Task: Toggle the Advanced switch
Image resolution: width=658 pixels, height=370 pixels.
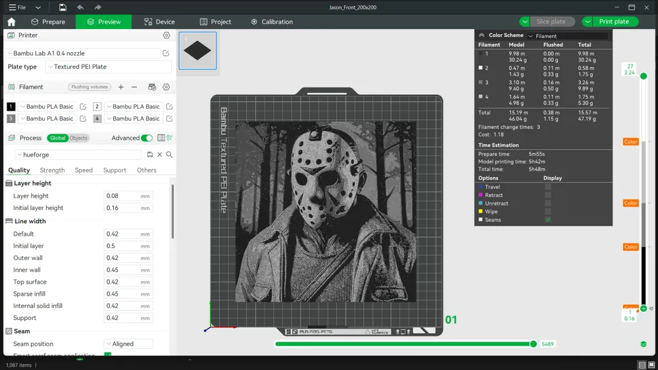Action: (x=147, y=138)
